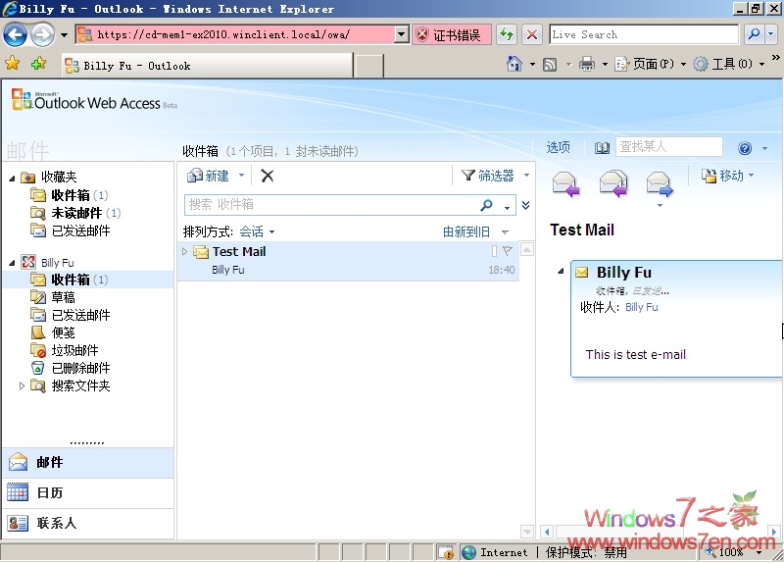Open the Filter dropdown arrow
This screenshot has width=784, height=563.
pyautogui.click(x=526, y=176)
